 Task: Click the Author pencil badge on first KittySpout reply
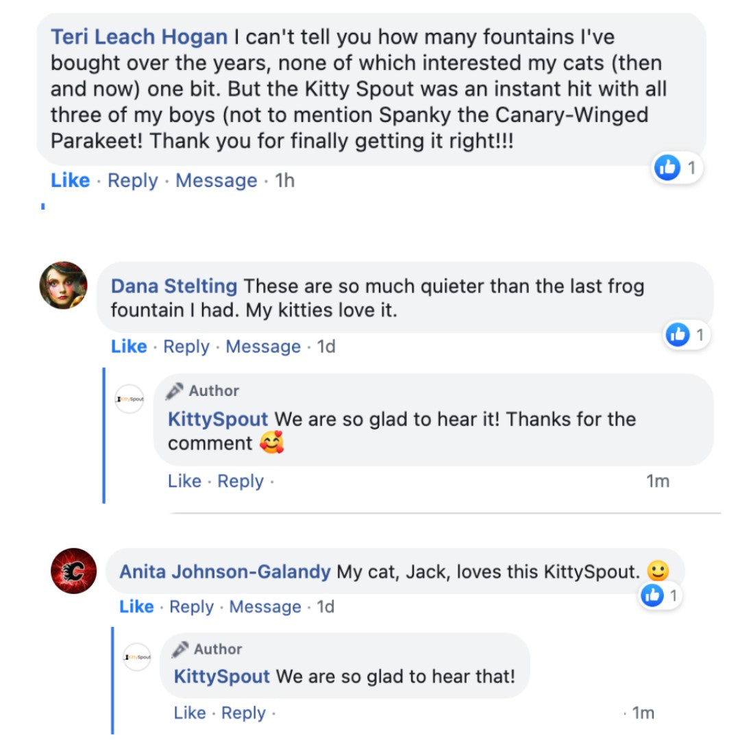coord(175,391)
